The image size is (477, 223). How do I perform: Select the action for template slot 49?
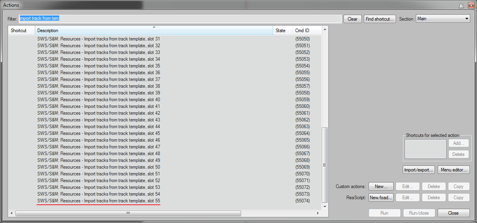(x=98, y=160)
